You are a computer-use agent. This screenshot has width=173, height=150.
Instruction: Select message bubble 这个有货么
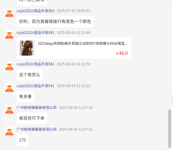pos(30,75)
